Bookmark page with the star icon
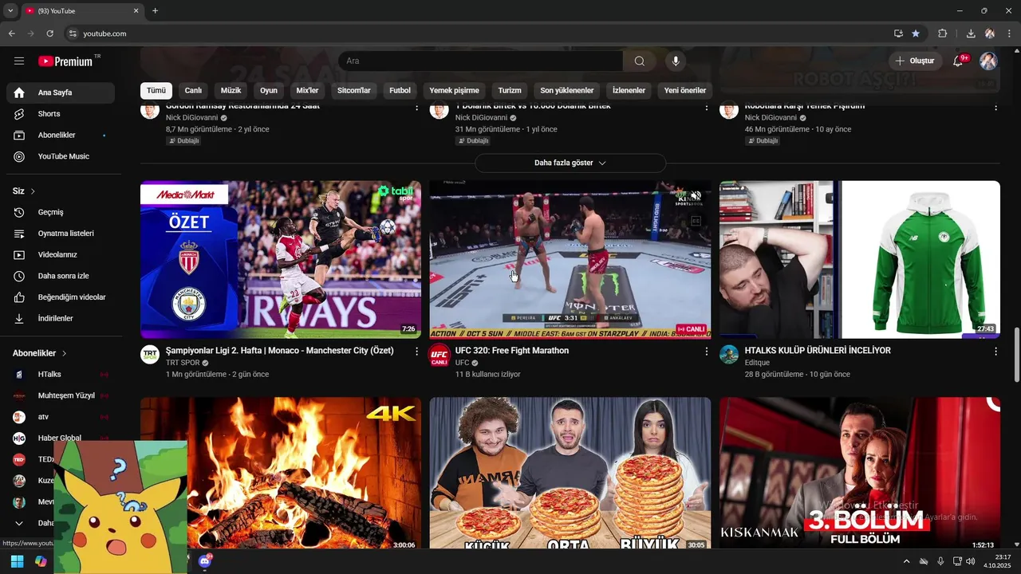Image resolution: width=1021 pixels, height=574 pixels. coord(916,33)
